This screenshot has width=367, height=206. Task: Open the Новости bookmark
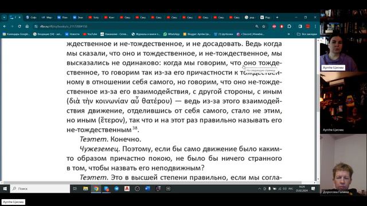tap(72, 34)
